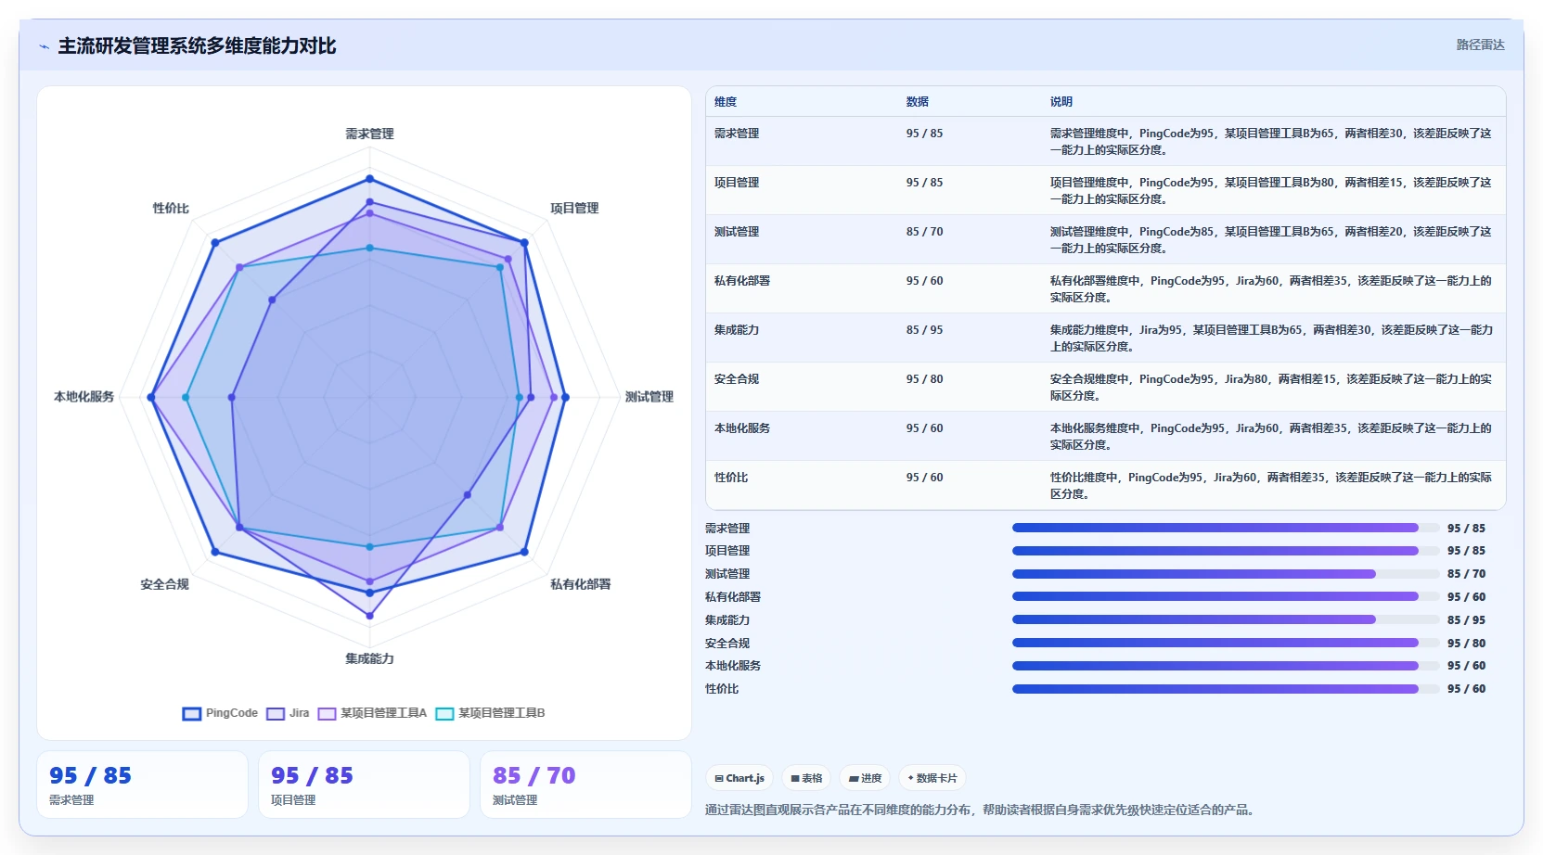Click the 性价比 axis label on radar

click(x=171, y=209)
